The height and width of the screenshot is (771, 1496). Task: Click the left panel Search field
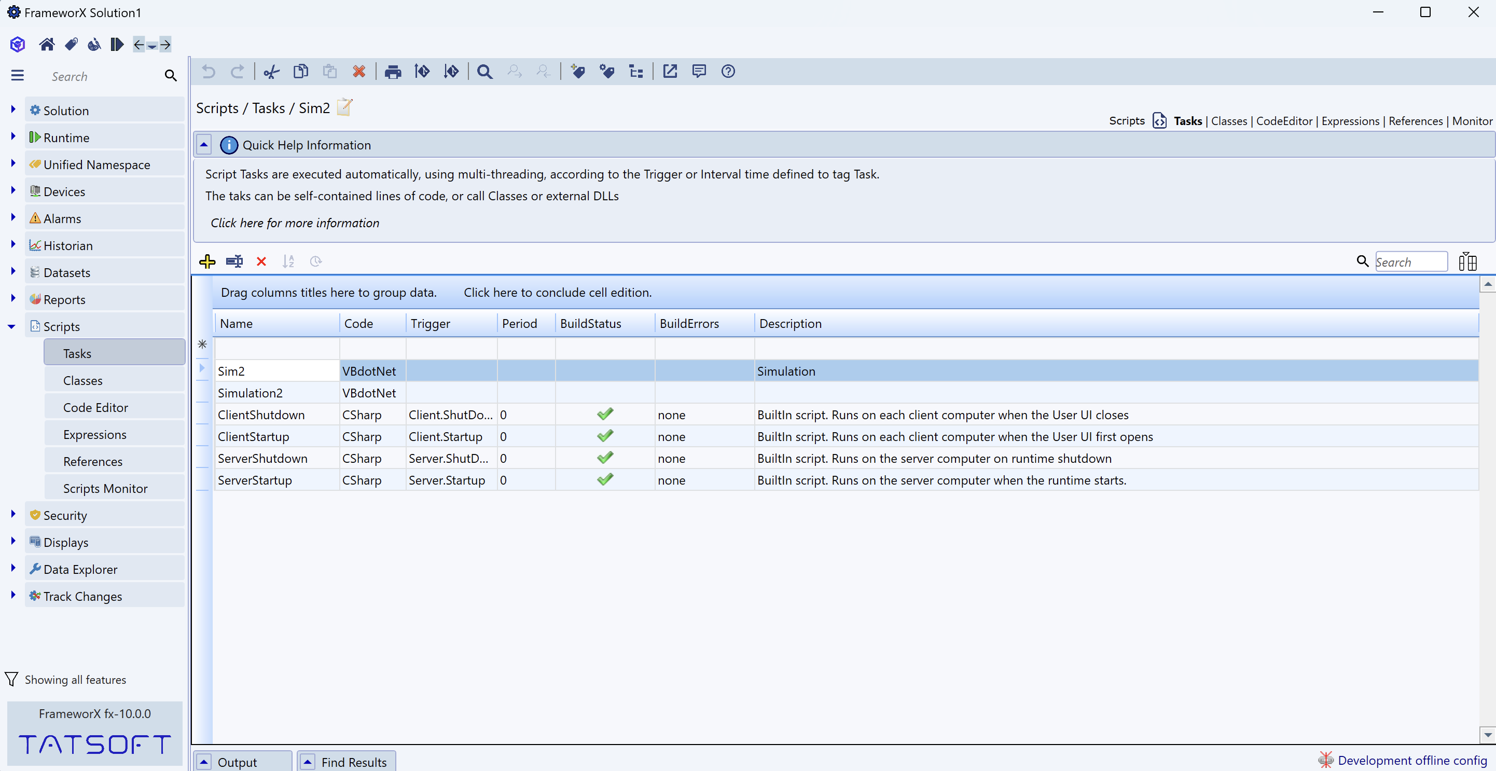105,76
